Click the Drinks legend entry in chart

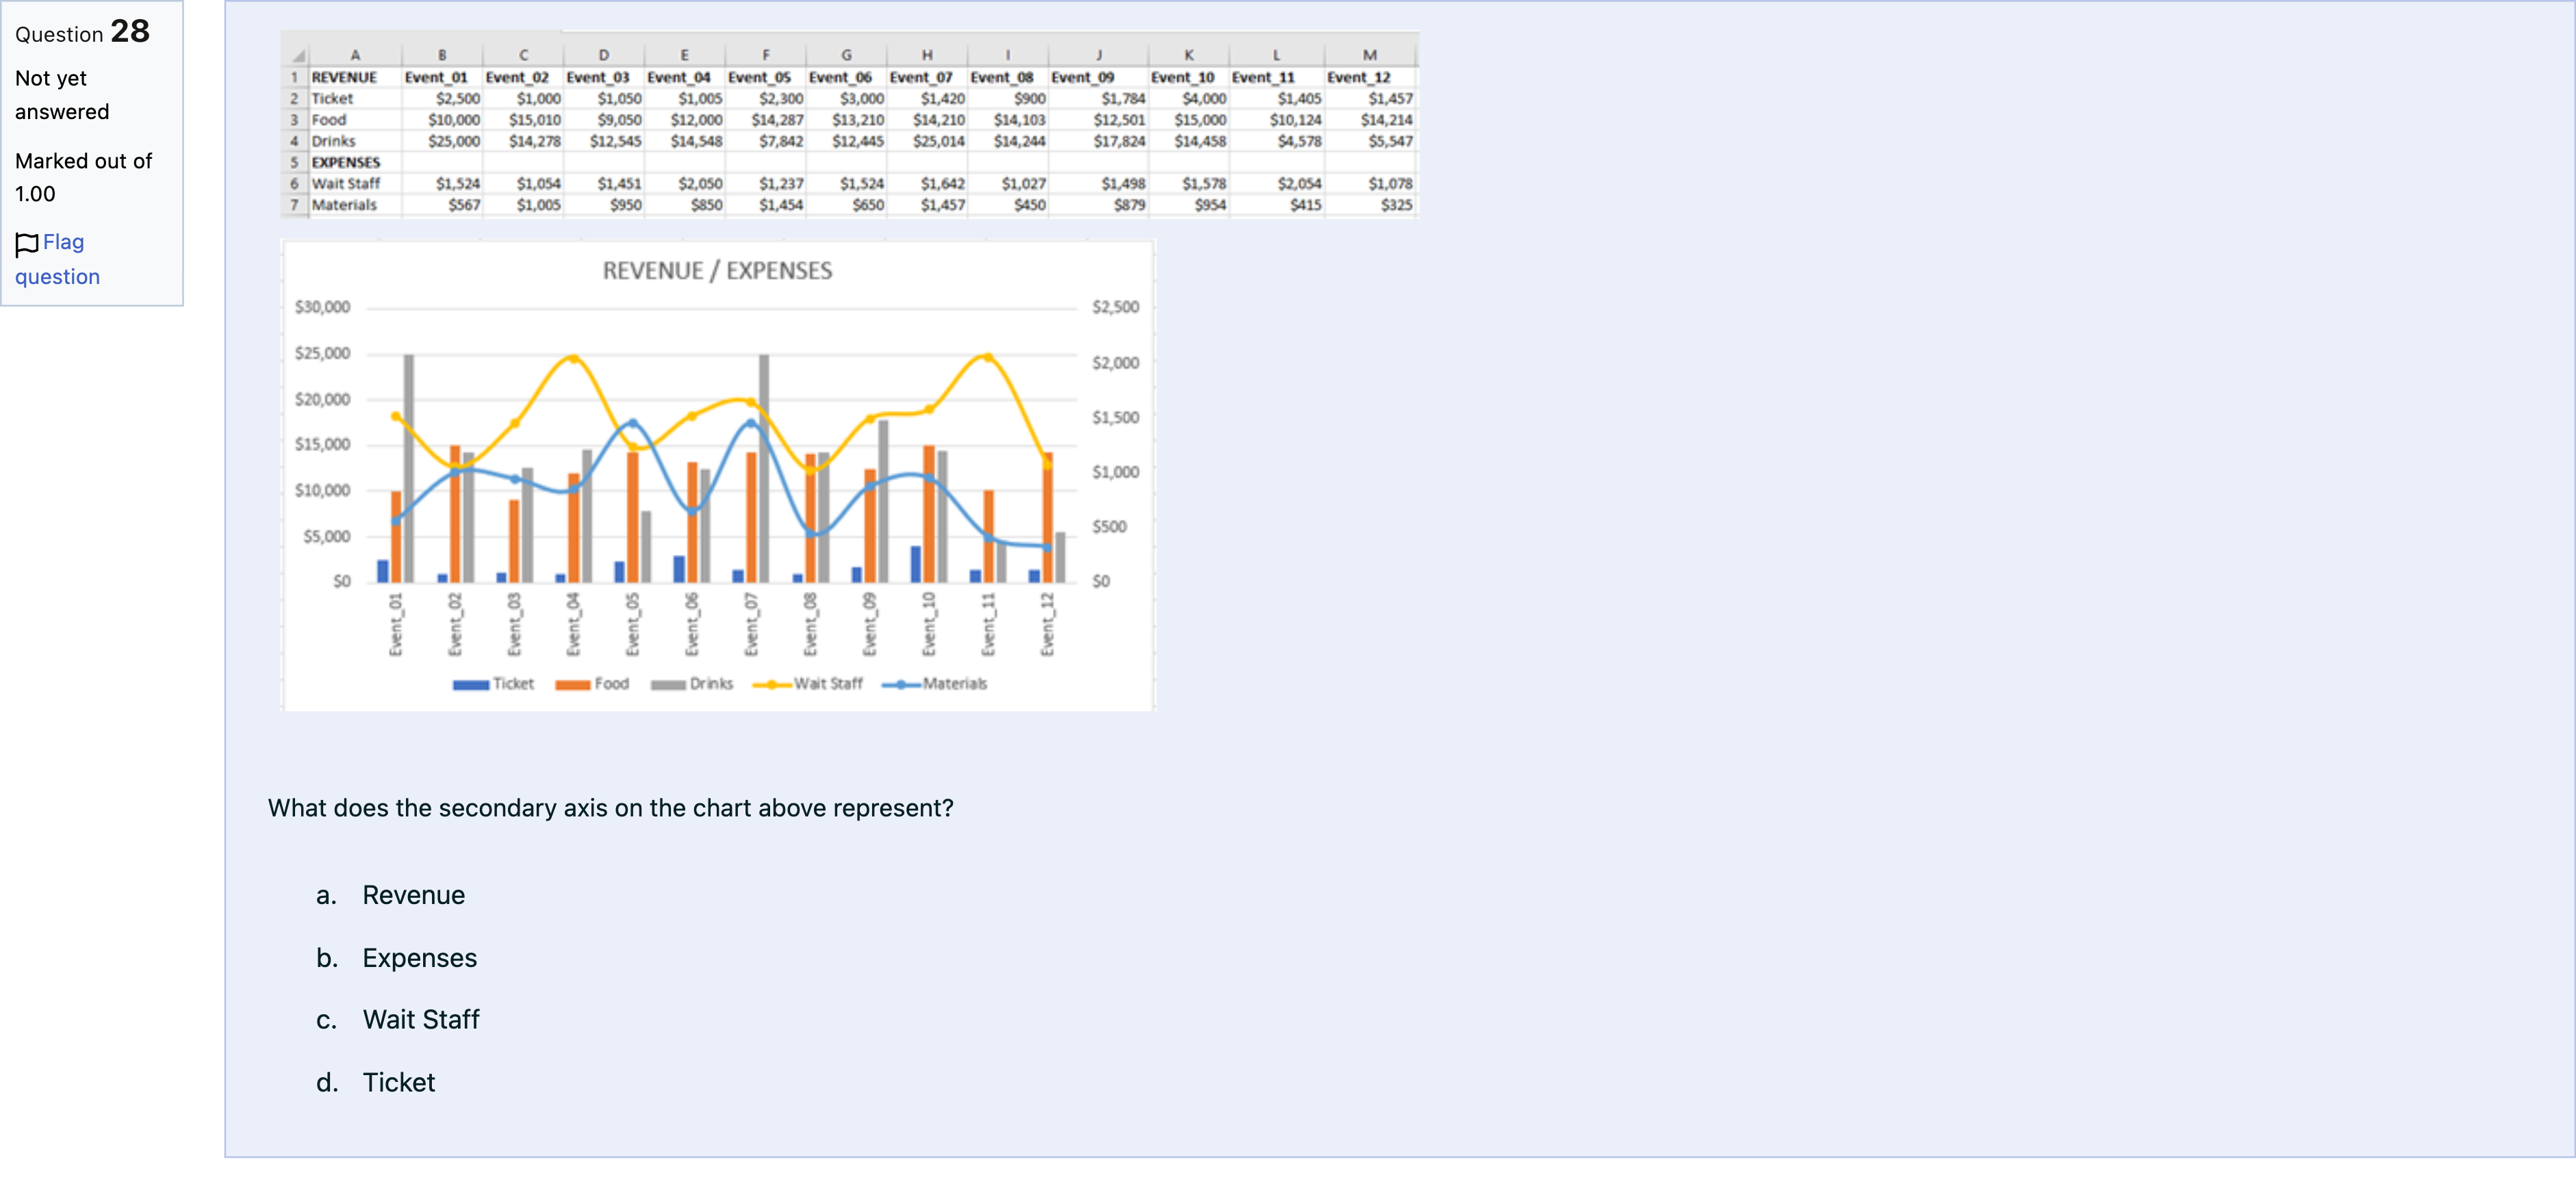point(692,684)
